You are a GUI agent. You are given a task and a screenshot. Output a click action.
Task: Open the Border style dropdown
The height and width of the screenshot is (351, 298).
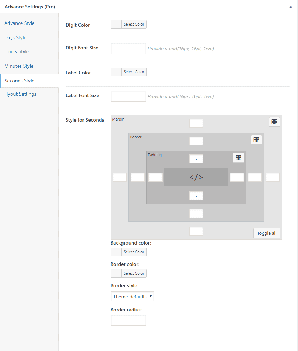[x=132, y=297]
